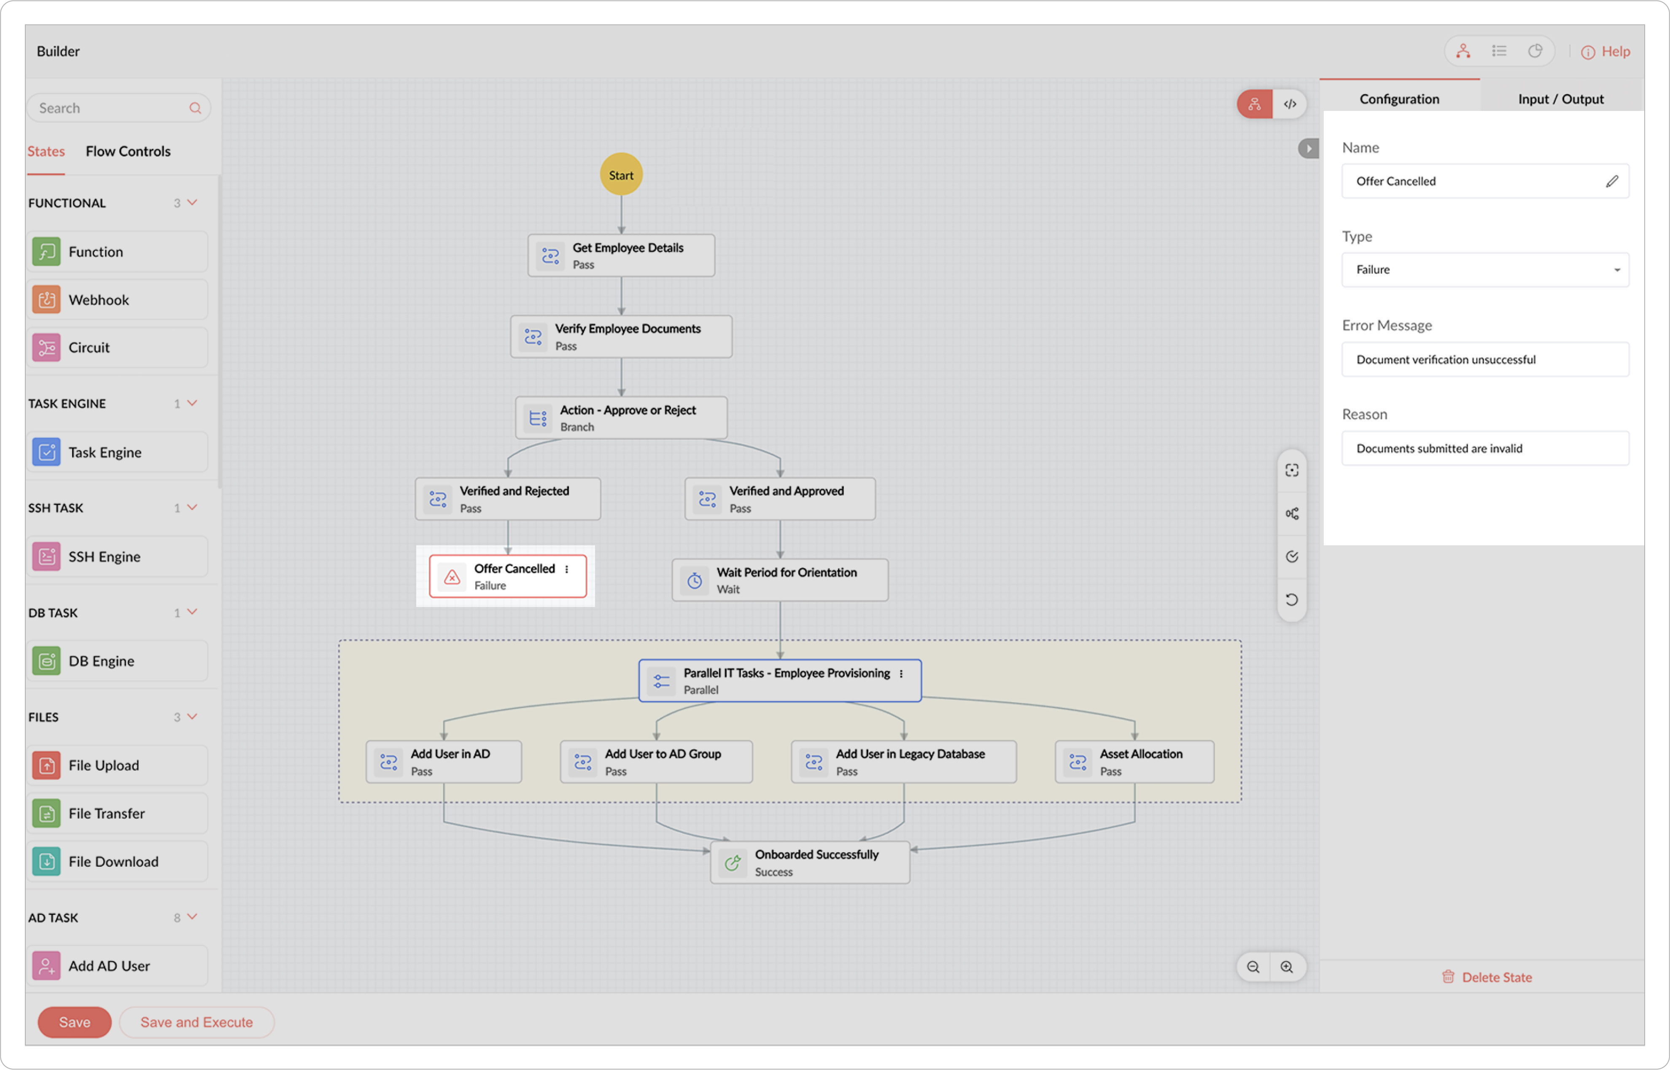Screen dimensions: 1670x1070
Task: Click the reset/undo circular arrow icon
Action: (x=1291, y=600)
